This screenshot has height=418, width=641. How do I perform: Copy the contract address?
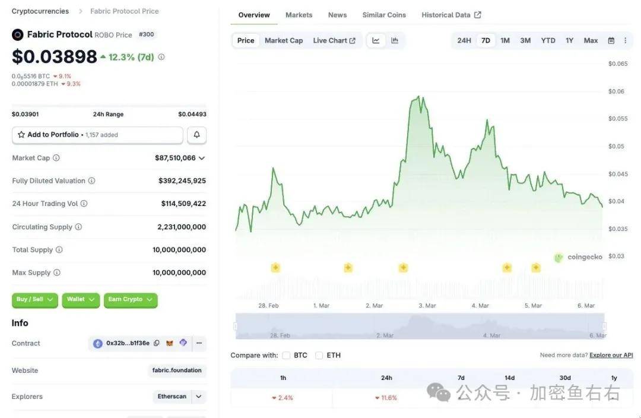point(157,343)
